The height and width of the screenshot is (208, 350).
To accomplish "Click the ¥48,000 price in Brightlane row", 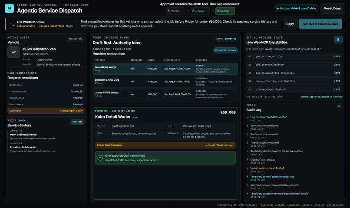I will [152, 82].
